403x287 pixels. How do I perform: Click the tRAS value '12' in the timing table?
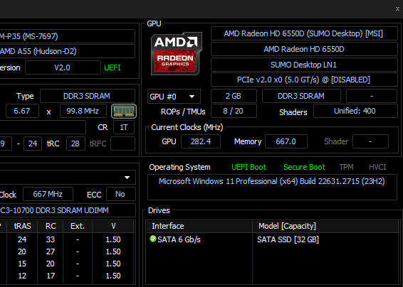[22, 276]
